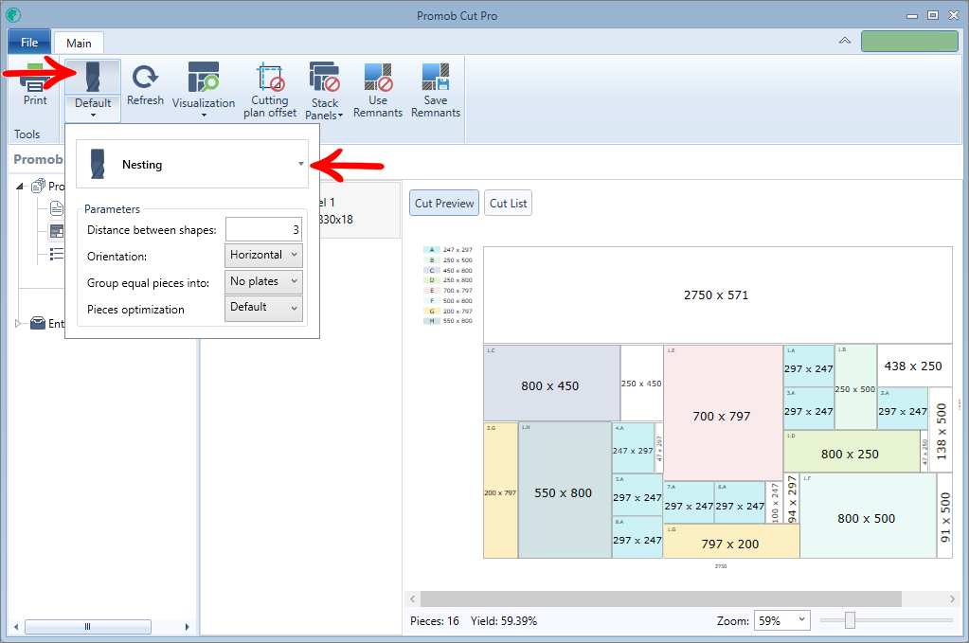Select the '438 x 250' remnant piece
This screenshot has height=643, width=969.
click(915, 366)
